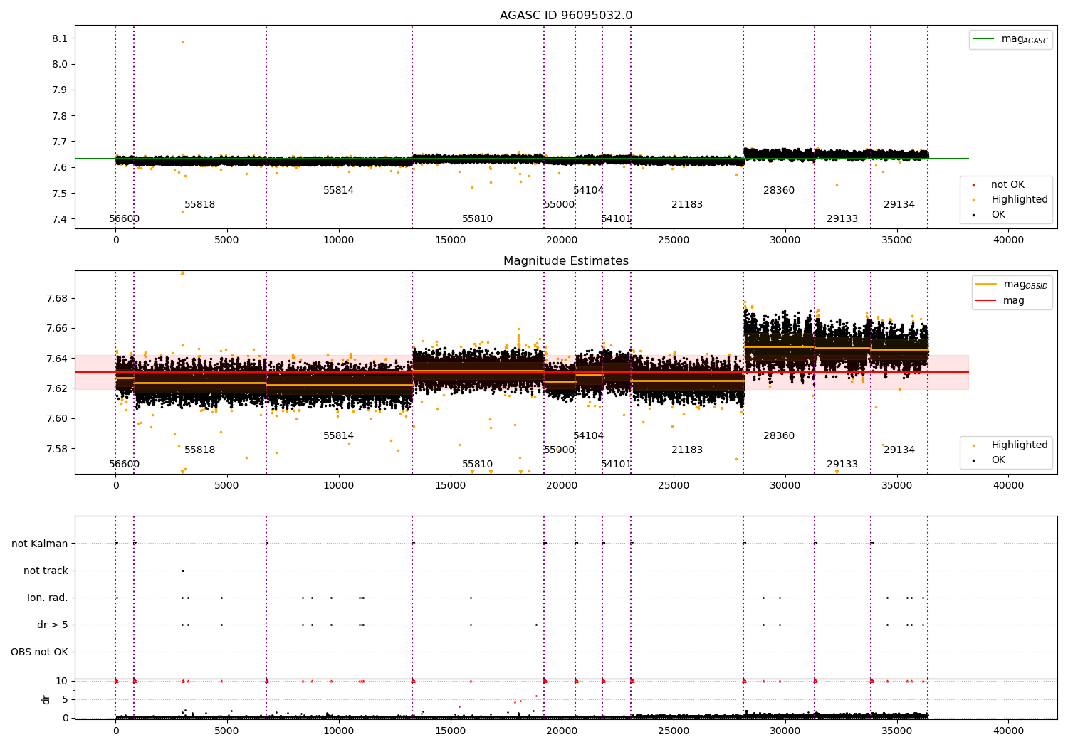Click obsid 28360 in Magnitude Estimates plot
1068x747 pixels.
click(x=779, y=436)
